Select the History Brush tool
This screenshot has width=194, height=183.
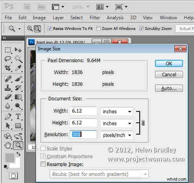pyautogui.click(x=18, y=88)
